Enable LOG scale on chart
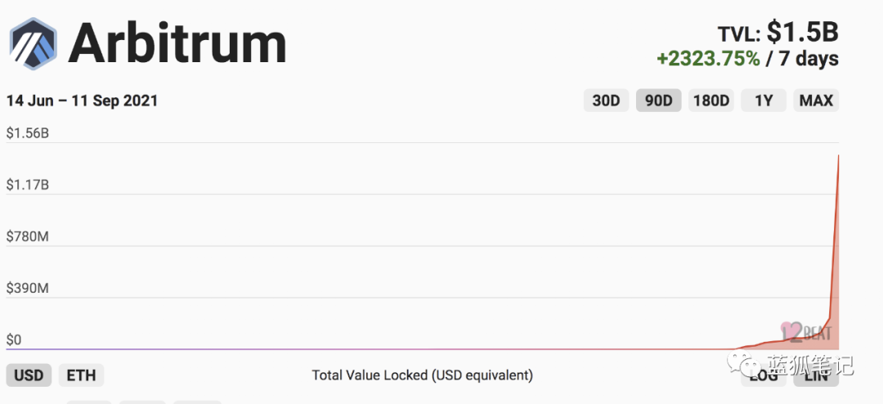The width and height of the screenshot is (883, 404). (x=763, y=375)
